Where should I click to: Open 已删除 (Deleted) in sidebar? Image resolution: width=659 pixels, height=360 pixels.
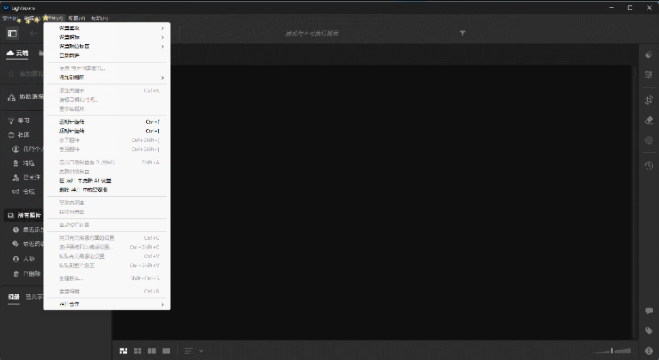click(31, 274)
